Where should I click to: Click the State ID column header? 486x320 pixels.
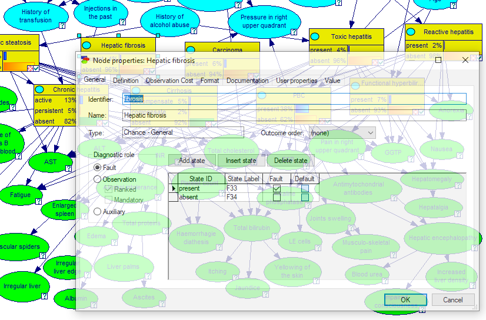pyautogui.click(x=201, y=179)
